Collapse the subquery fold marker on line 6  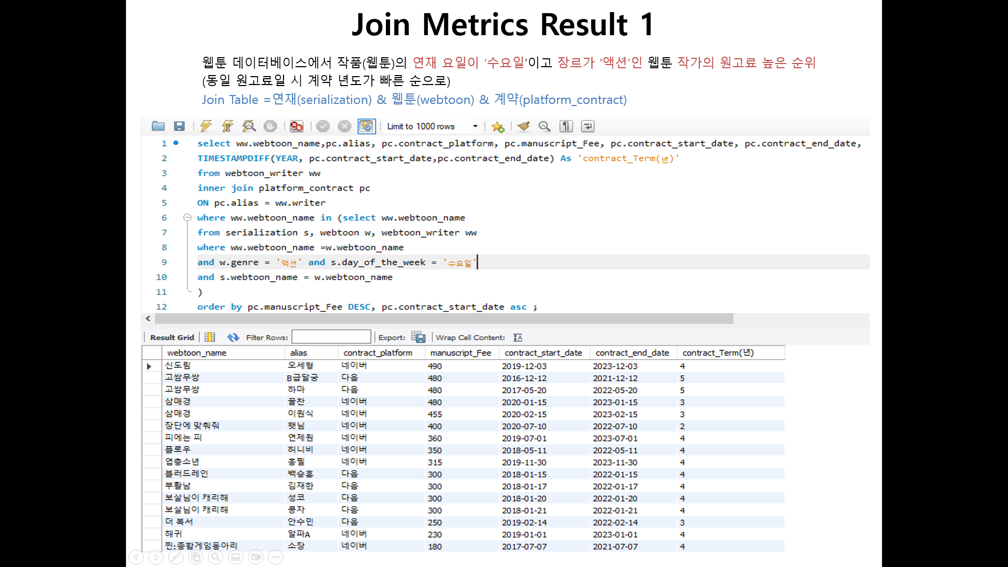(187, 217)
